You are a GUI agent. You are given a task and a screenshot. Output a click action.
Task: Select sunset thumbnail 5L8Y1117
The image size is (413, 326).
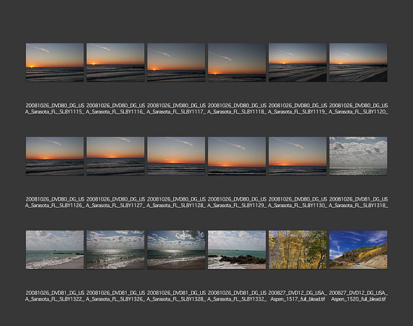(176, 62)
